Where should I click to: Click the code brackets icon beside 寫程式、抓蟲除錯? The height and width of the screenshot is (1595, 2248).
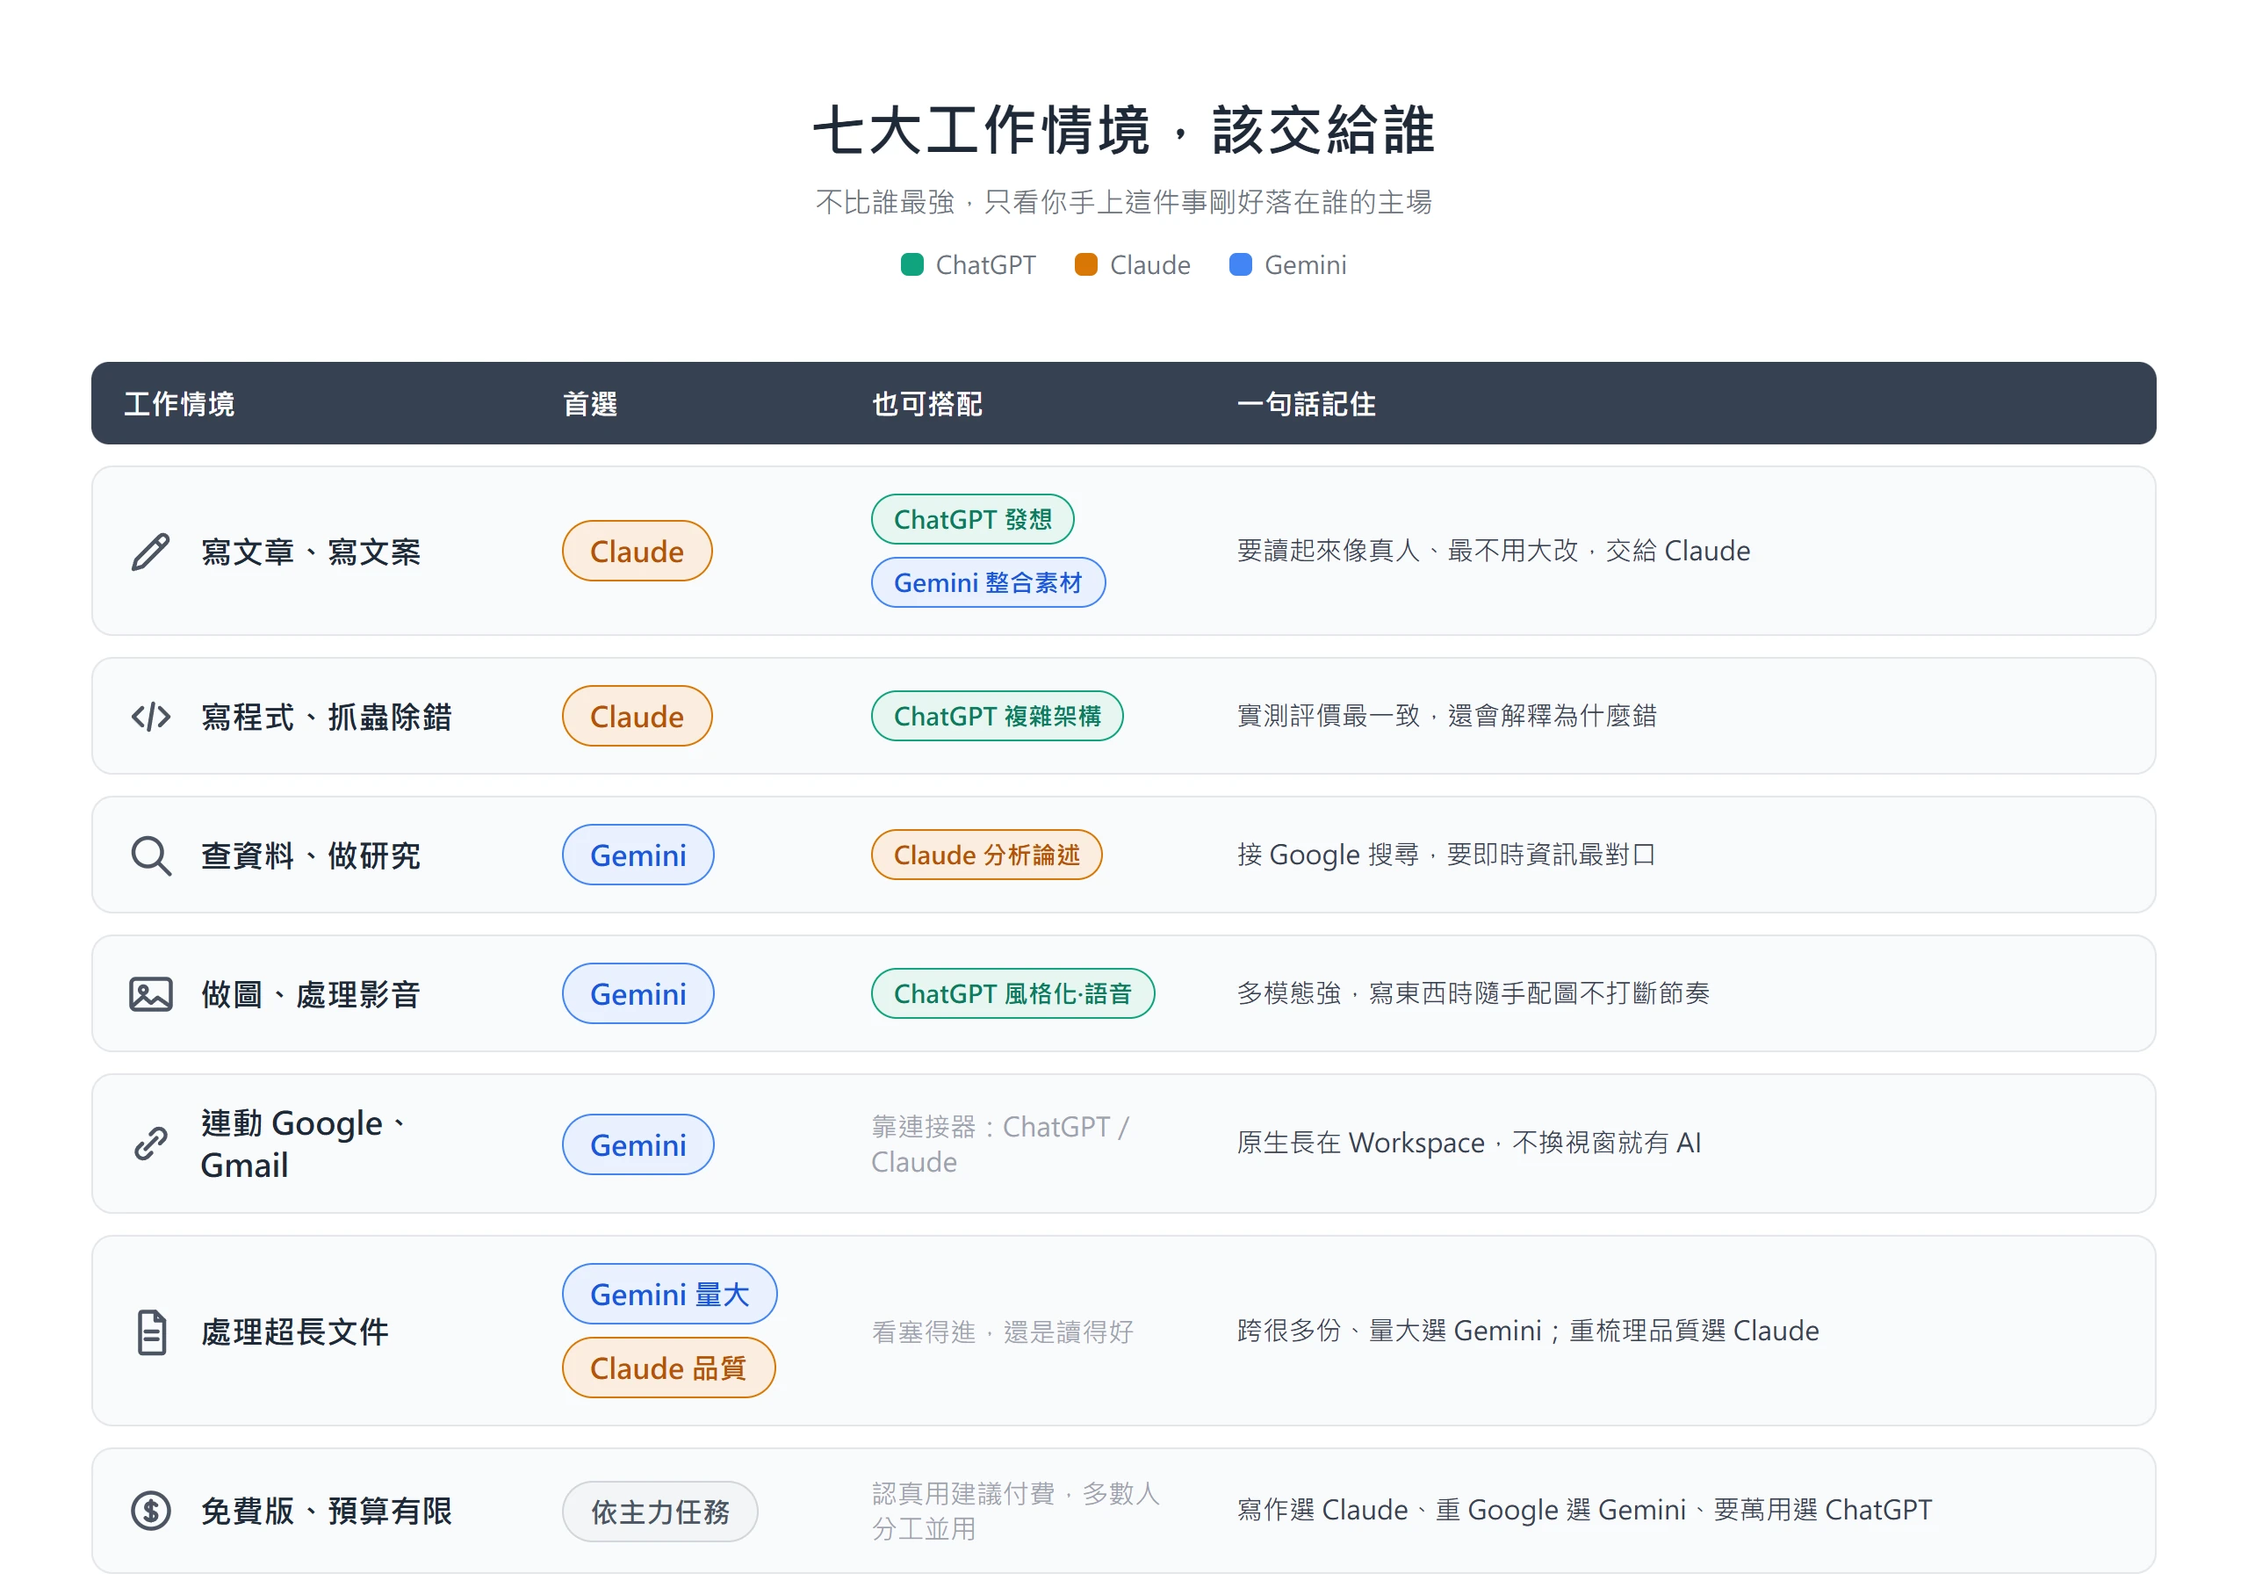click(x=151, y=717)
